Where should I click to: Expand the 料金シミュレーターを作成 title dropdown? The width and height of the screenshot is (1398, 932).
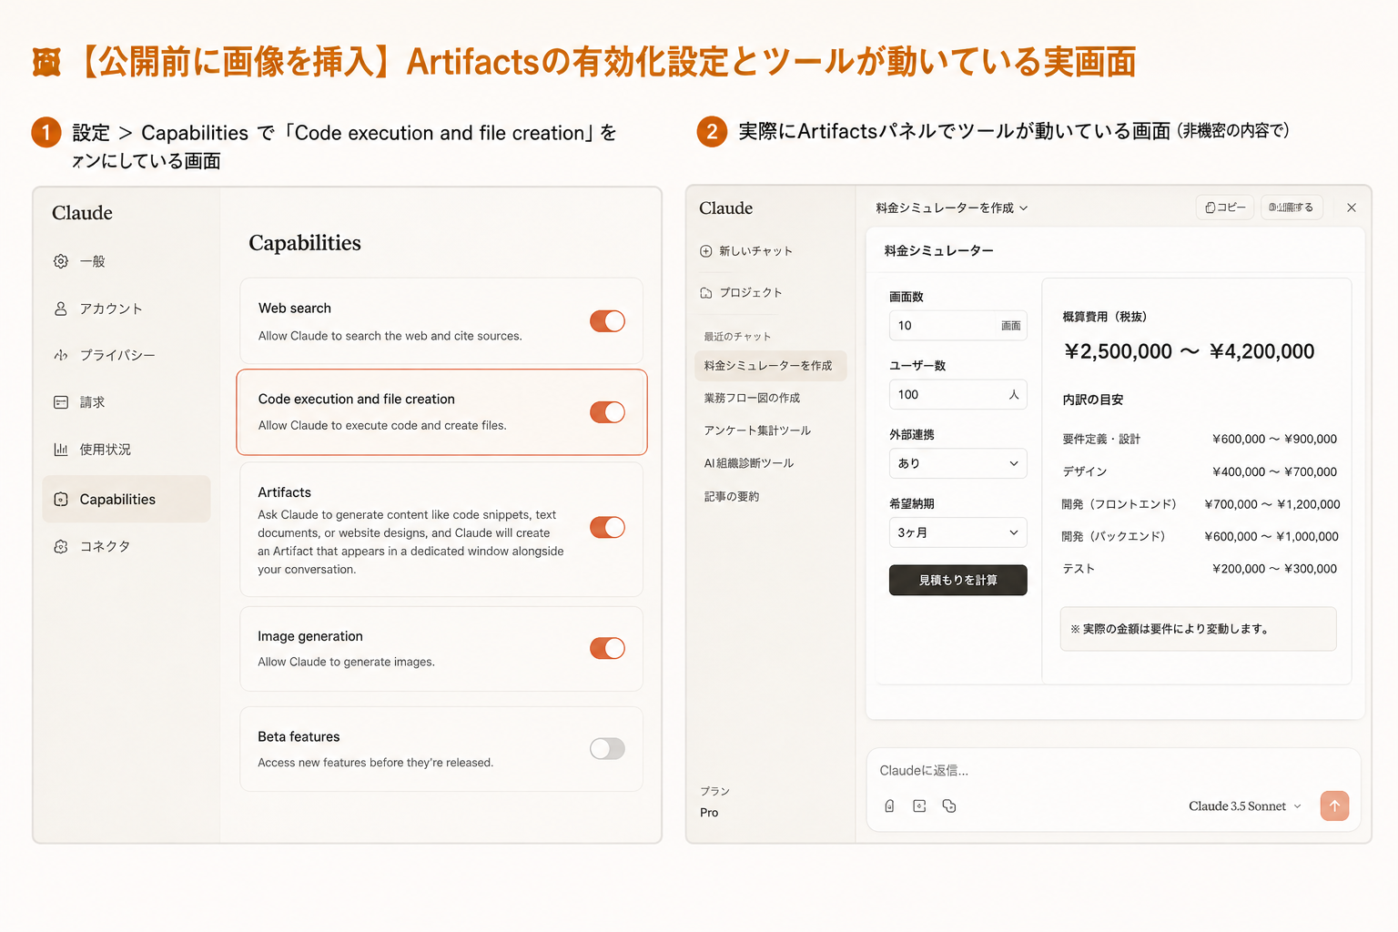[952, 208]
